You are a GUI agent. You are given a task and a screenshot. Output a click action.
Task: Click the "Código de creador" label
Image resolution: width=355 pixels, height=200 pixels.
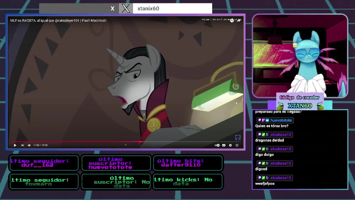point(300,97)
